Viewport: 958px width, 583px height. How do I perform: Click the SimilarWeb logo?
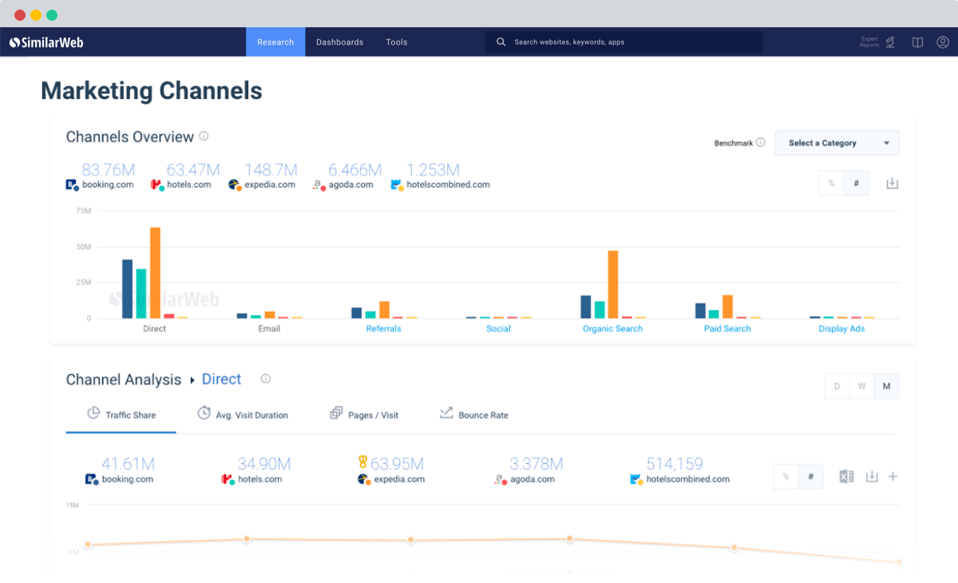coord(46,42)
